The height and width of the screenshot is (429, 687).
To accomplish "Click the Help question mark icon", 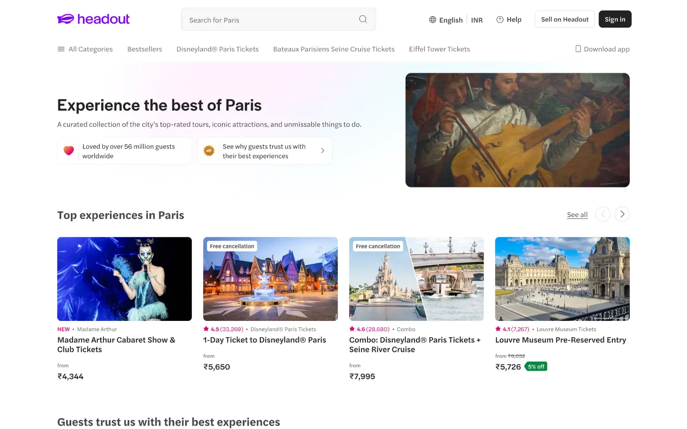I will 500,20.
